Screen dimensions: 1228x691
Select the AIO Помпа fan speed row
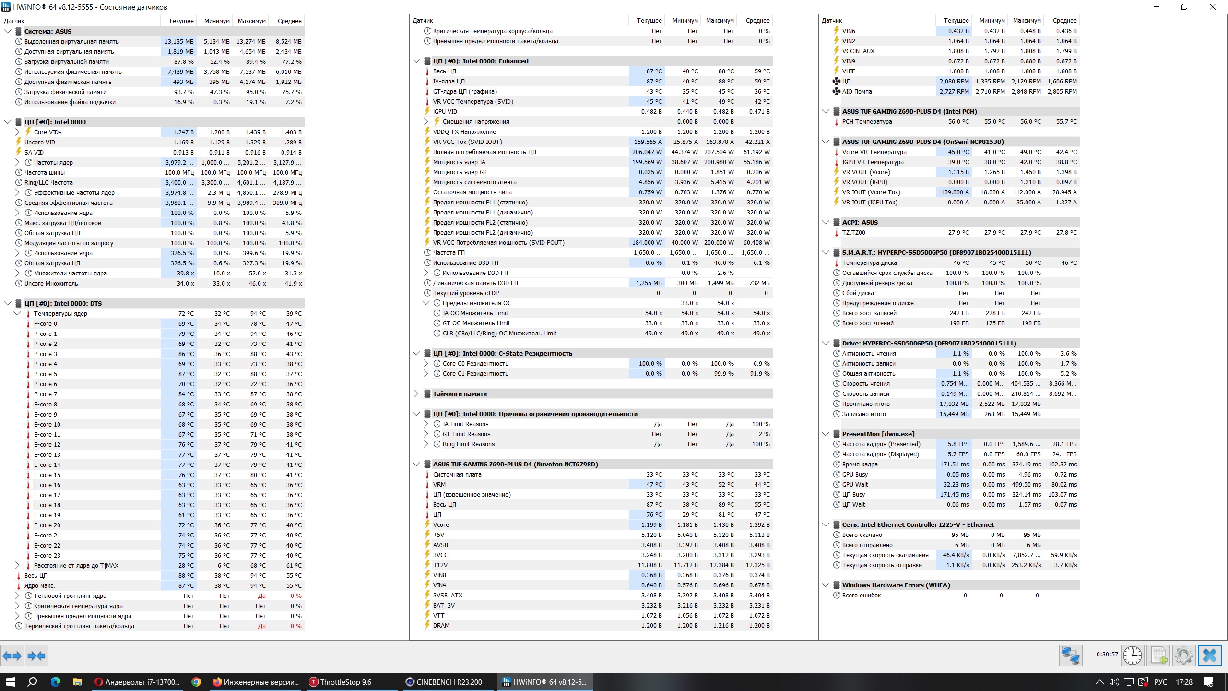point(857,91)
